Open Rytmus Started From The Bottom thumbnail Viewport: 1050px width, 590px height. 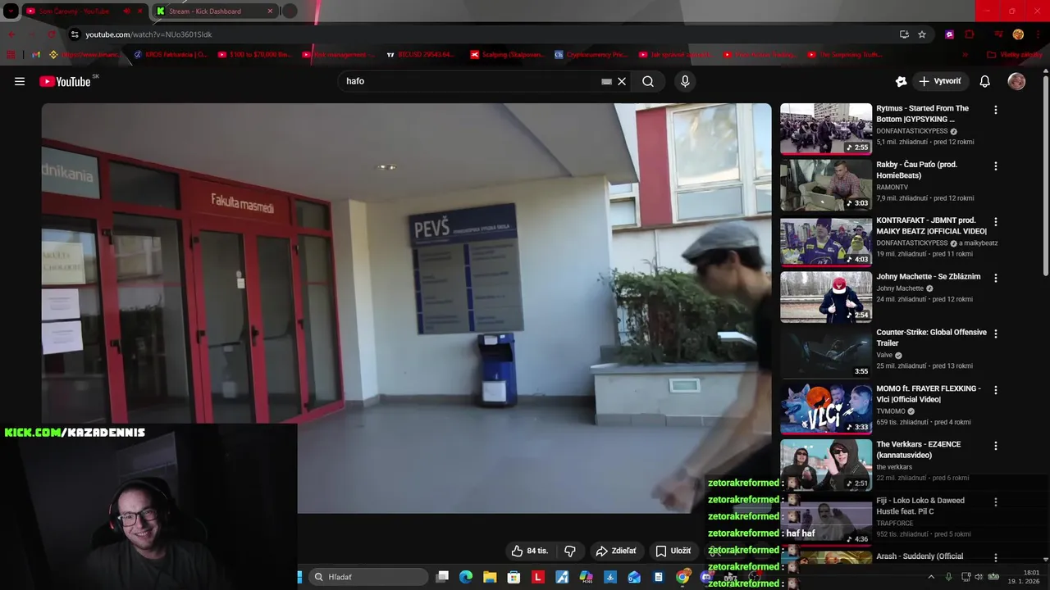[826, 129]
